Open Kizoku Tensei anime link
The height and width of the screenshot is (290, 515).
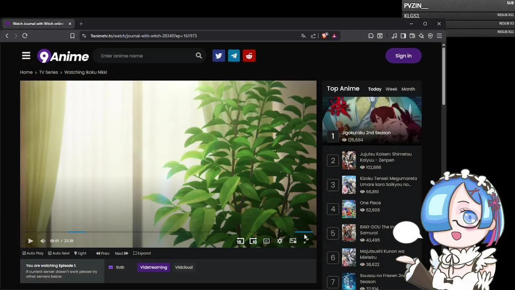coord(388,181)
